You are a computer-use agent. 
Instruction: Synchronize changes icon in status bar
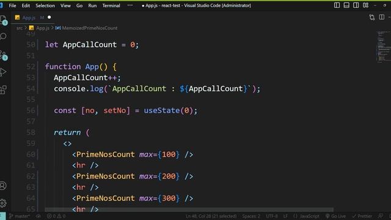(38, 216)
